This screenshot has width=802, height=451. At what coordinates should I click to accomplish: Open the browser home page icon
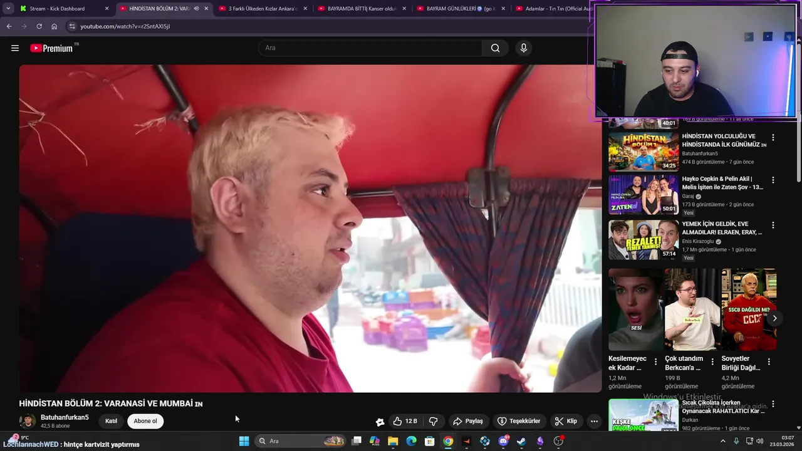click(x=54, y=26)
